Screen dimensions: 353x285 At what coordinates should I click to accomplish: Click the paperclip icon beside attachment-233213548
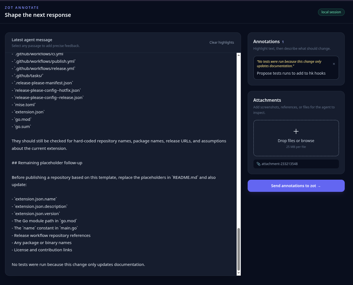(258, 164)
